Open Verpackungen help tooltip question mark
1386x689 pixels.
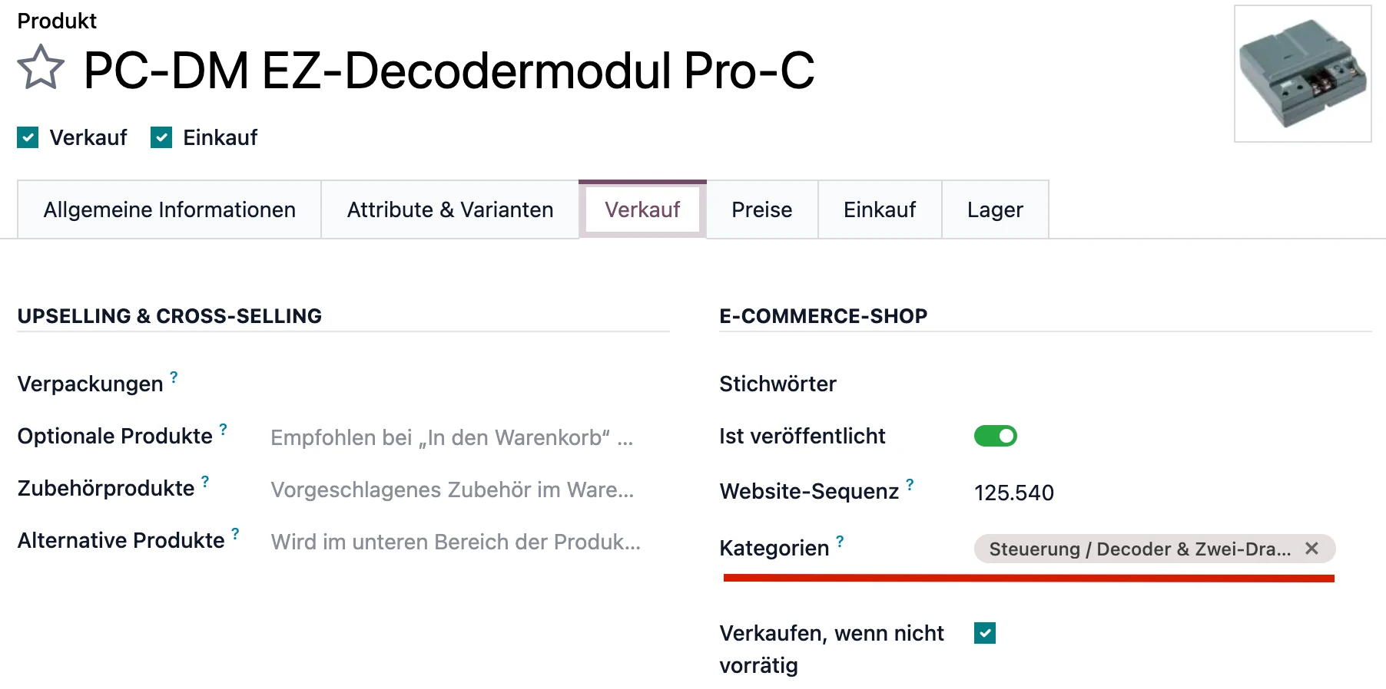tap(173, 377)
